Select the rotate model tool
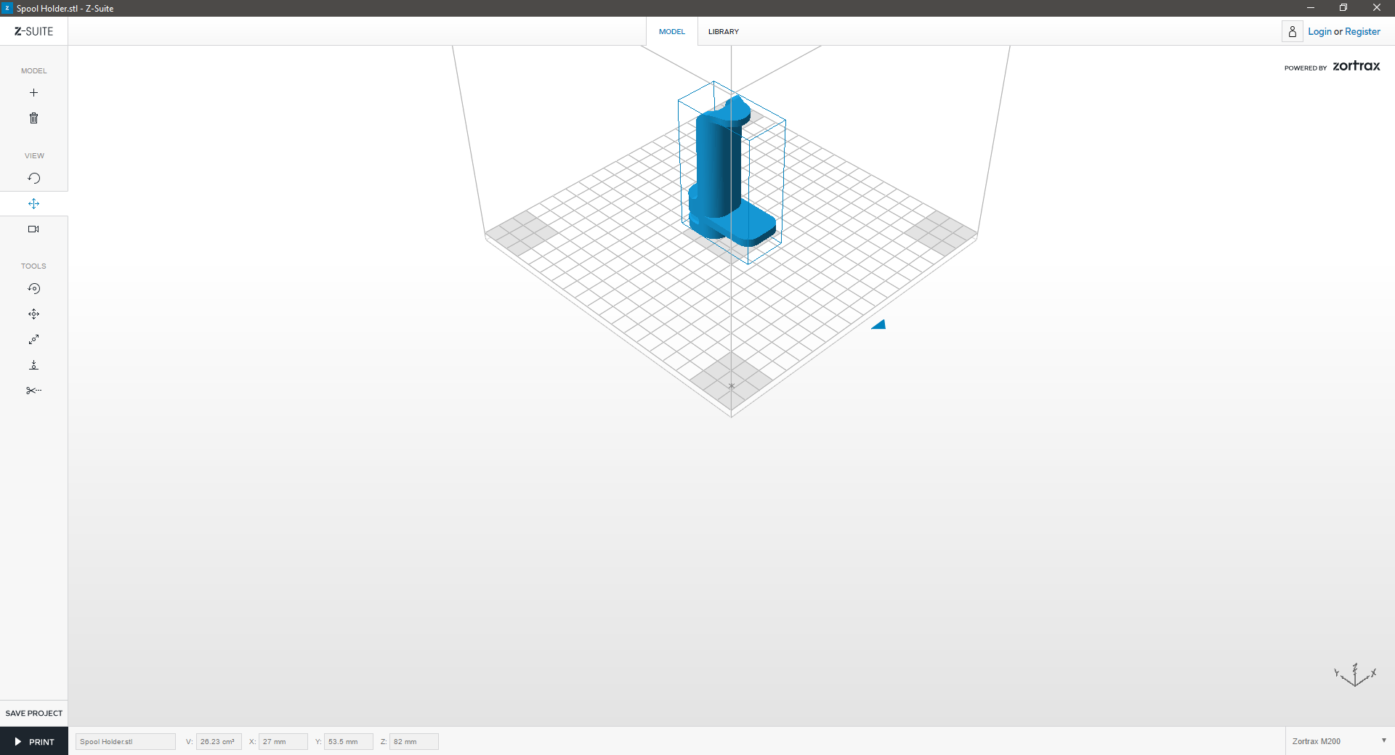This screenshot has width=1395, height=755. (x=33, y=289)
